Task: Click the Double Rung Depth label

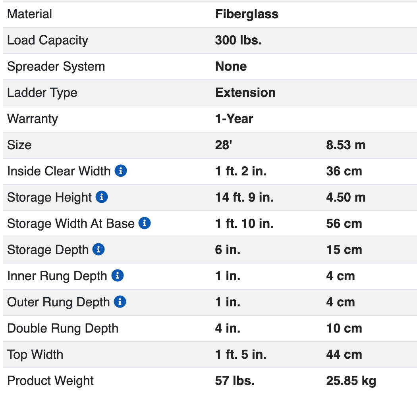Action: point(63,328)
